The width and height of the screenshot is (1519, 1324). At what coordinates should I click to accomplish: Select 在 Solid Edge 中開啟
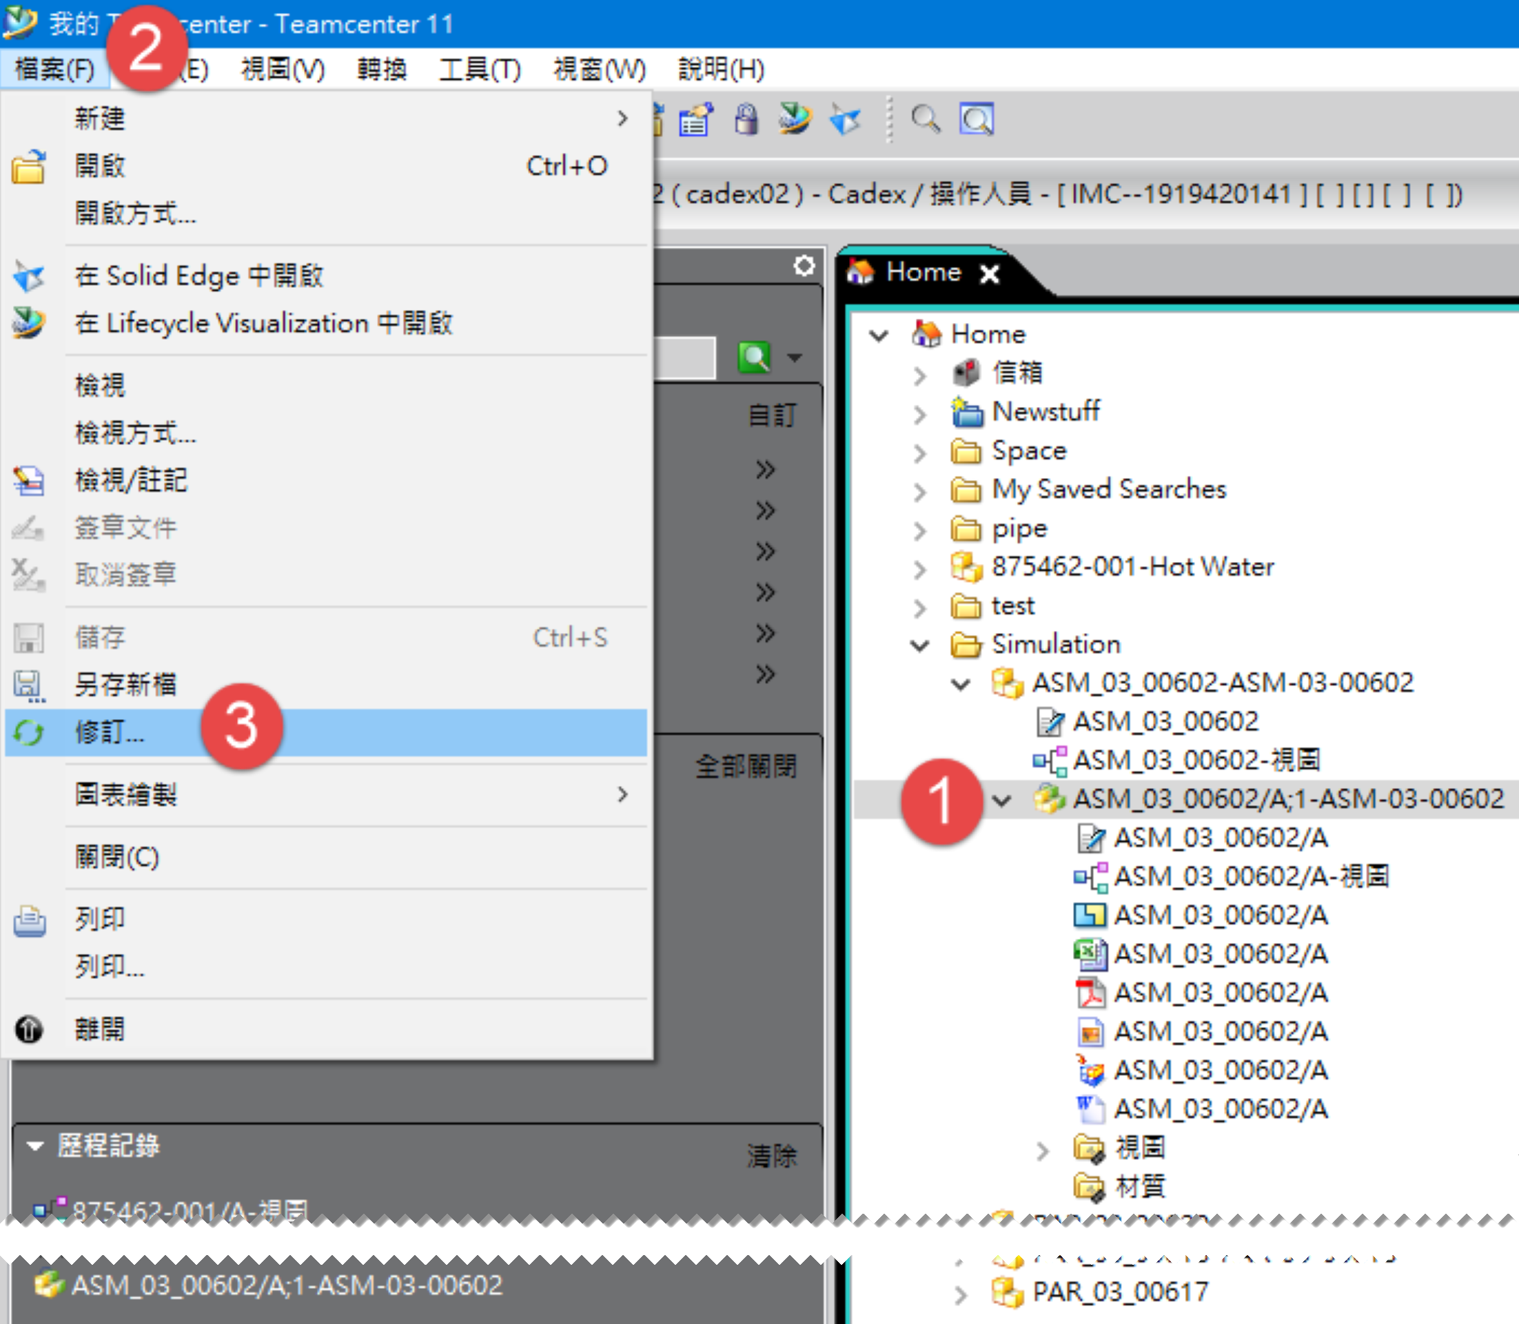[326, 276]
